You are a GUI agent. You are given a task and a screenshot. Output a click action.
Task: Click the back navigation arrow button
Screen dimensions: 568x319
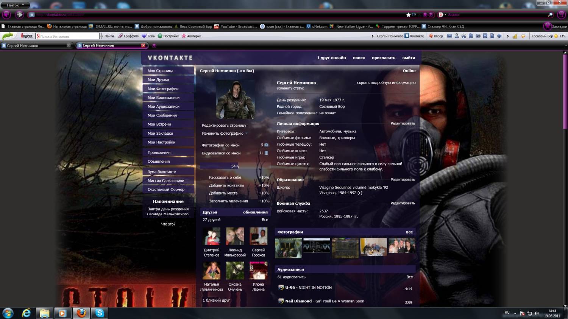pos(6,15)
